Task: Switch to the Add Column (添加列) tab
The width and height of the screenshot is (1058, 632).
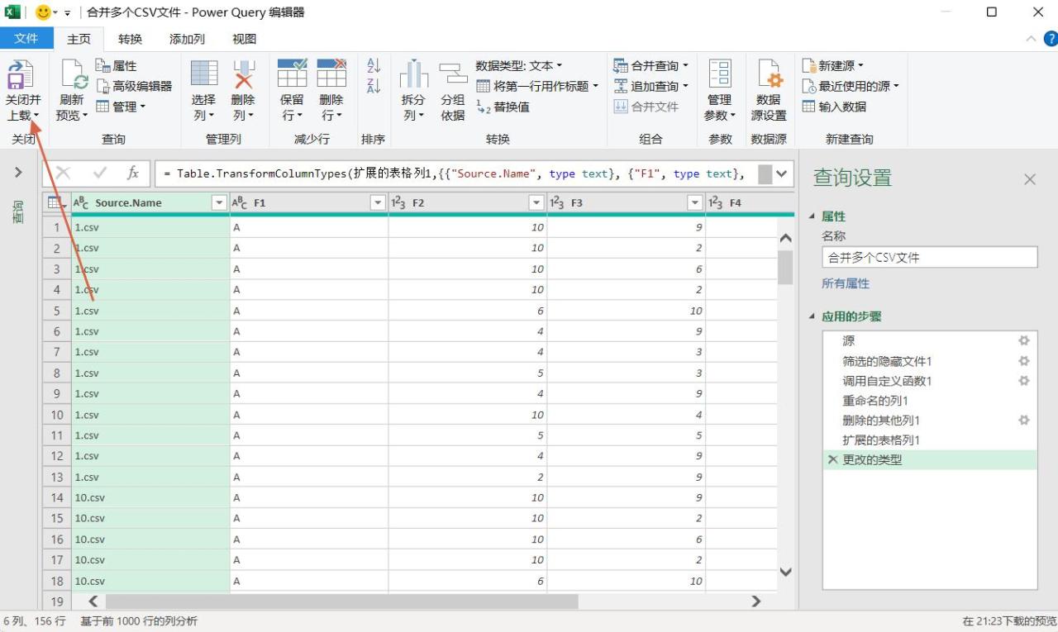Action: tap(187, 39)
